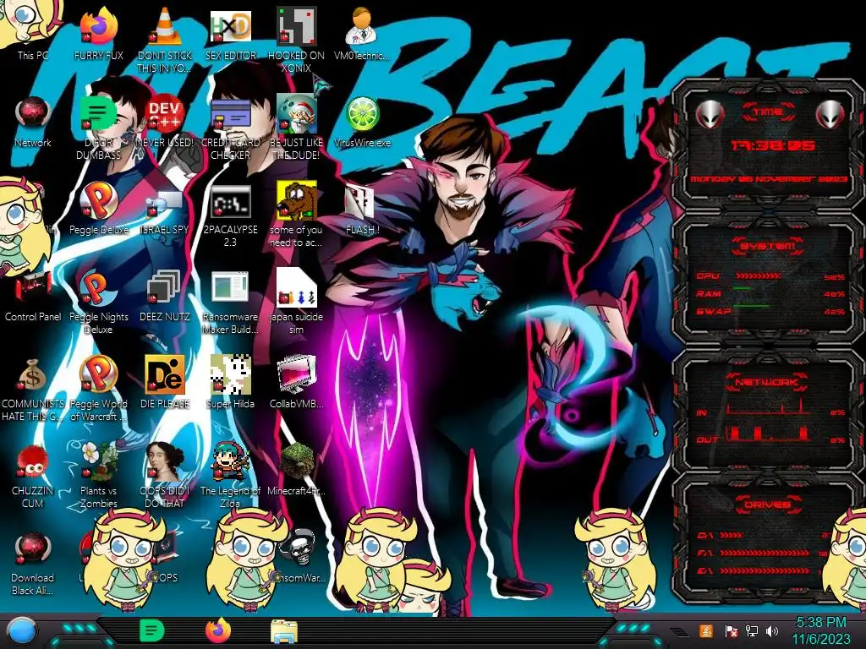This screenshot has width=866, height=649.
Task: Launch the FURRY FUX Firefox shortcut
Action: 99,30
